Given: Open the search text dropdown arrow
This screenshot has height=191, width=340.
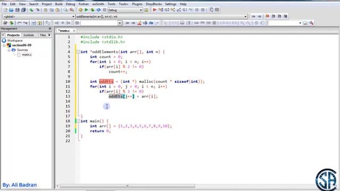Looking at the screenshot, I should [x=120, y=23].
